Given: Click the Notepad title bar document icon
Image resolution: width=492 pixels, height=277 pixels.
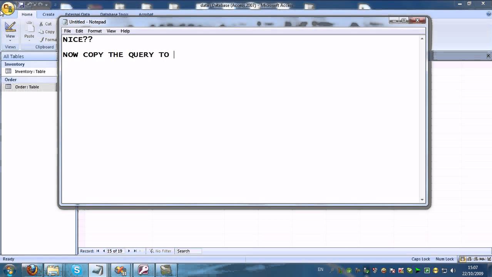Looking at the screenshot, I should [65, 22].
